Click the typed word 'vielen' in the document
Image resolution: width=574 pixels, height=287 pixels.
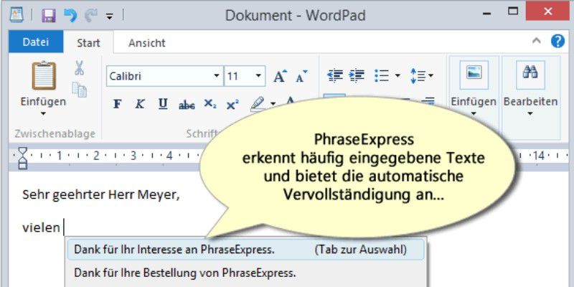tap(41, 227)
